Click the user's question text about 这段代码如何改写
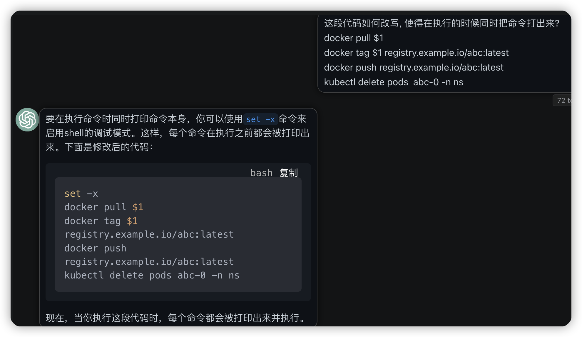 pyautogui.click(x=441, y=23)
